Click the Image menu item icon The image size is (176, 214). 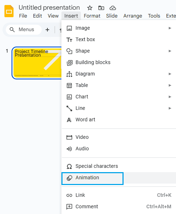pyautogui.click(x=69, y=28)
